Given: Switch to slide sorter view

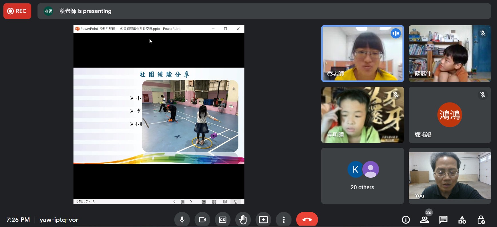Looking at the screenshot, I should [x=214, y=202].
